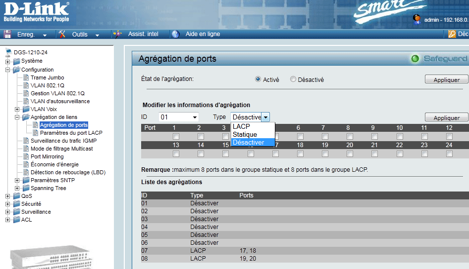Click the admin user avatar icon
The width and height of the screenshot is (469, 269).
[x=417, y=19]
